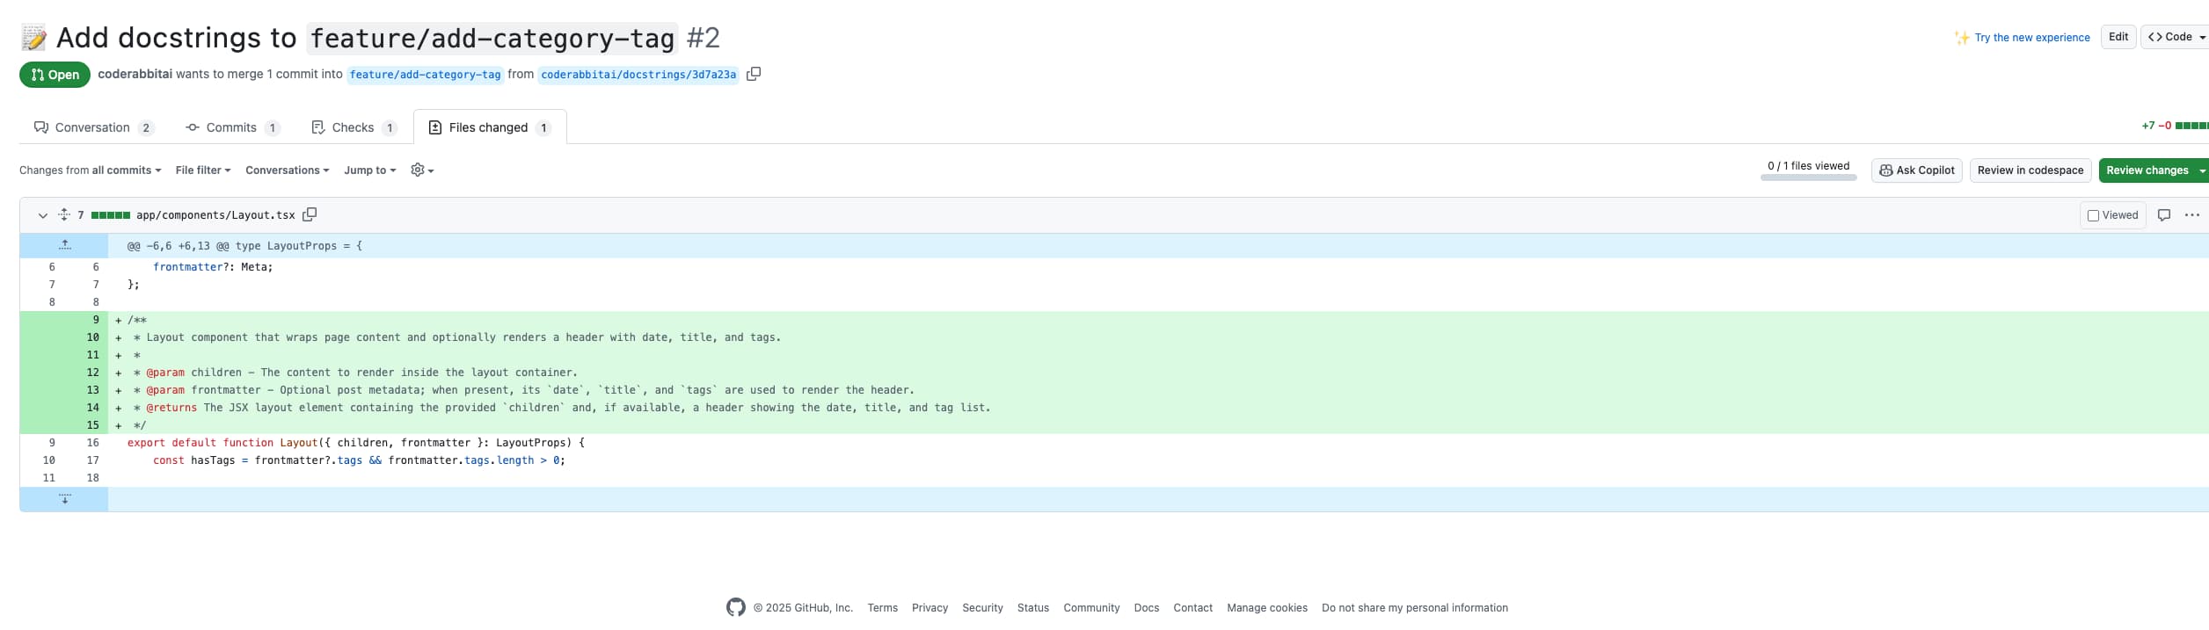The height and width of the screenshot is (630, 2209).
Task: Open the diff settings gear menu
Action: pyautogui.click(x=422, y=170)
